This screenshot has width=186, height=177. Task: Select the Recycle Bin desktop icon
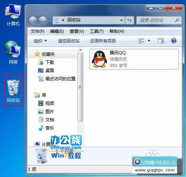(x=13, y=90)
